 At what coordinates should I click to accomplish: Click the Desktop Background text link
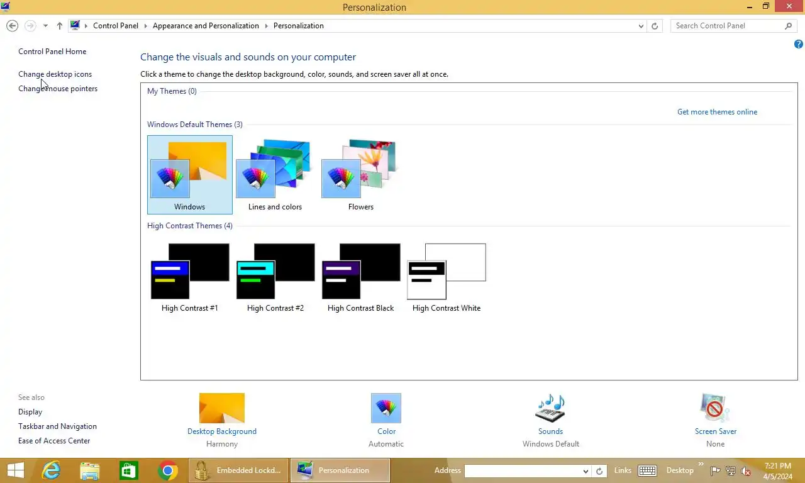(222, 431)
